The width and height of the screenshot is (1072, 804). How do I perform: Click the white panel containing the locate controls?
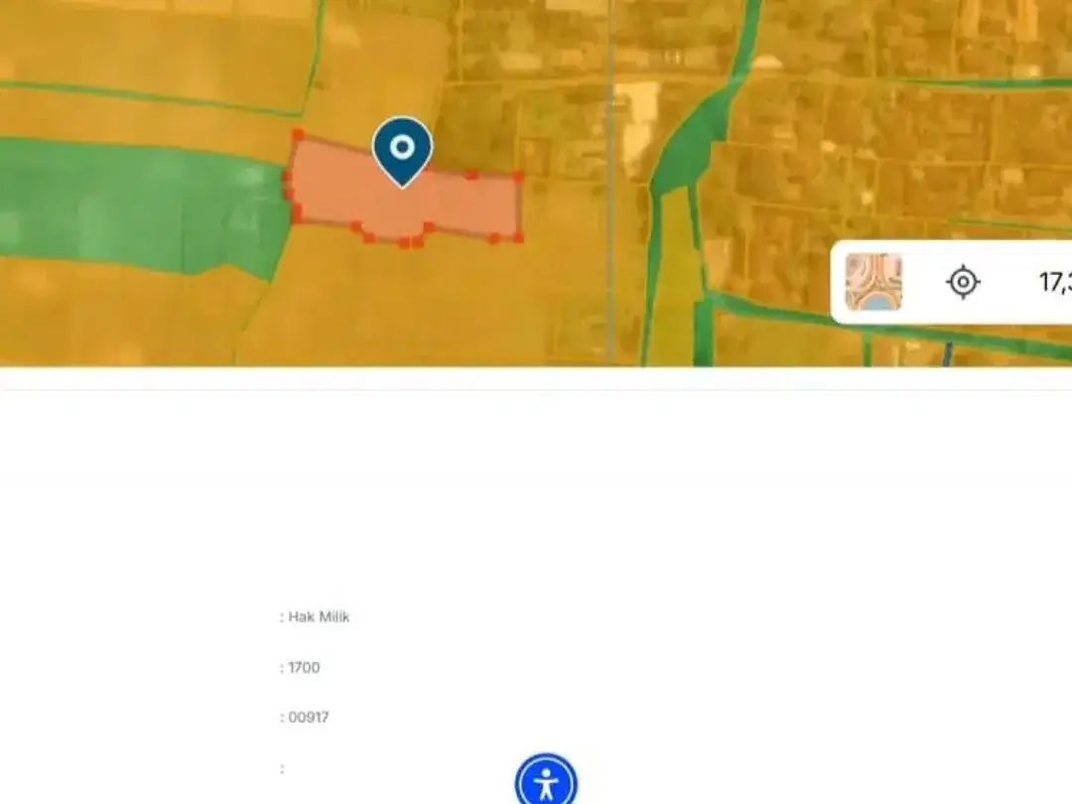tap(951, 282)
